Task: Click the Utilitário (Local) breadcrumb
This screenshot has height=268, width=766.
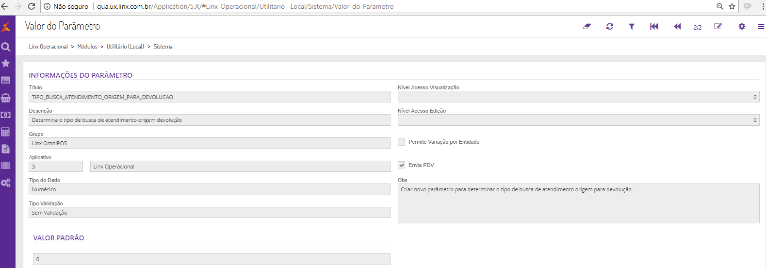Action: pos(125,47)
